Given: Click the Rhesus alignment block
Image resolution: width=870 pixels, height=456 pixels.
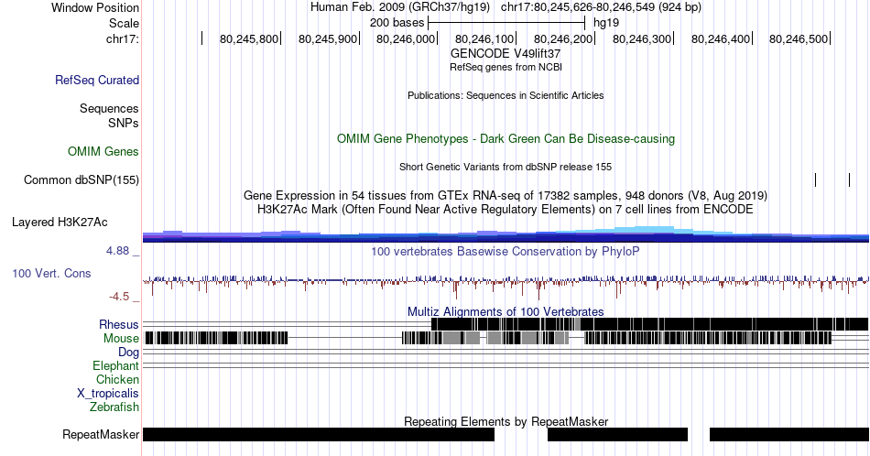Looking at the screenshot, I should pos(649,324).
